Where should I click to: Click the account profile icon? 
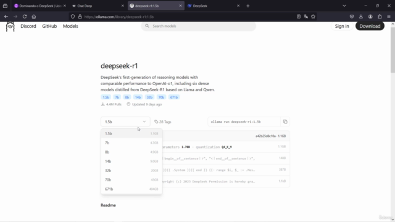tap(370, 17)
